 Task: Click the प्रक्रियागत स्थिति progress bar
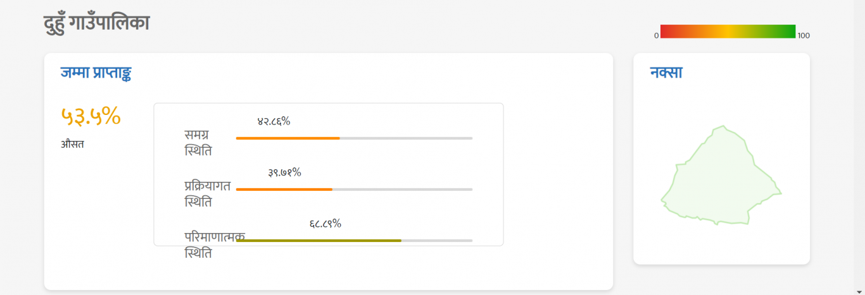(354, 190)
